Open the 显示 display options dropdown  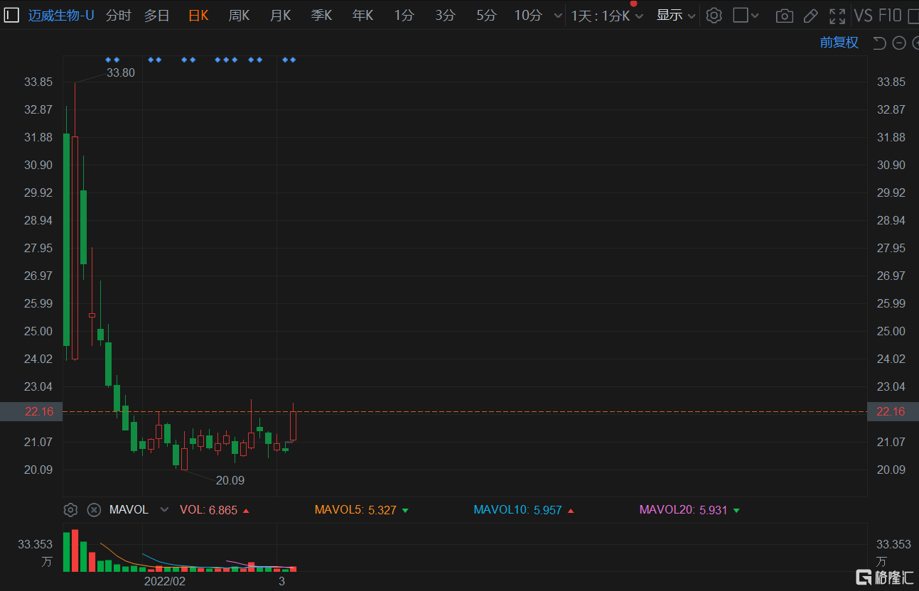(x=676, y=15)
